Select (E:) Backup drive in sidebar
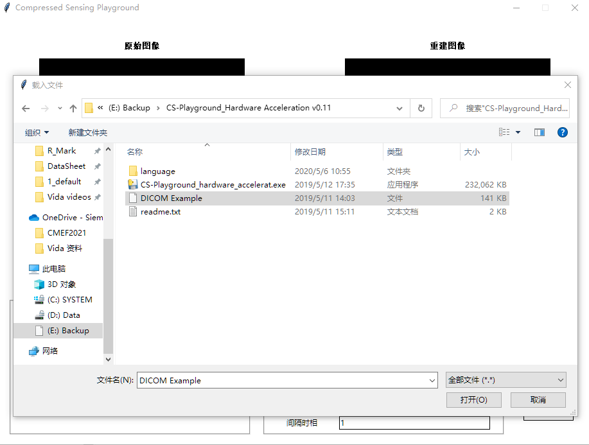 pyautogui.click(x=58, y=331)
